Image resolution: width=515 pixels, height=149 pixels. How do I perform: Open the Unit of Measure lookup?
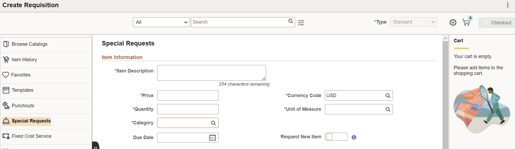tap(388, 109)
